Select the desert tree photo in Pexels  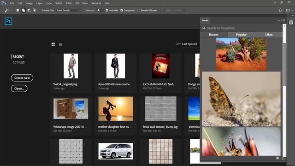pos(241,54)
